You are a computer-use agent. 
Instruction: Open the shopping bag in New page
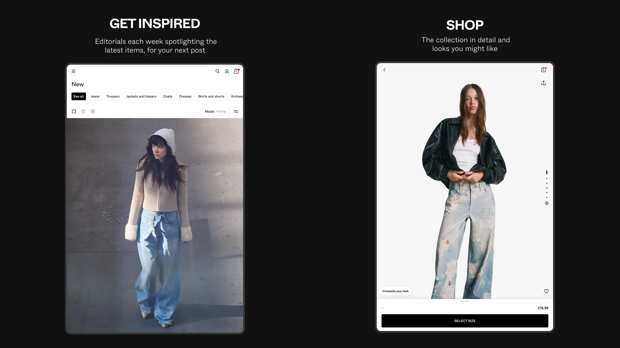[236, 71]
